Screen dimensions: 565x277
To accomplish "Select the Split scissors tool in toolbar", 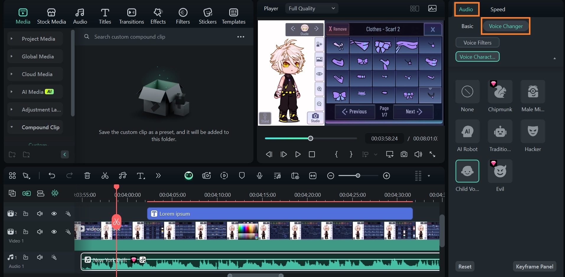I will click(x=105, y=176).
